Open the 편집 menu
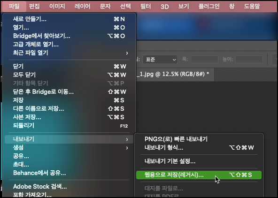This screenshot has width=278, height=198. pyautogui.click(x=34, y=7)
